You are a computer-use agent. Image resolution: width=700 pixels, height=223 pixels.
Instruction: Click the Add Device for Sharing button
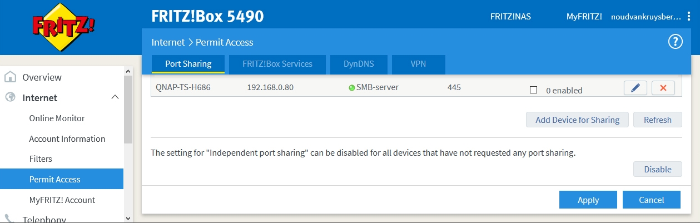click(577, 120)
